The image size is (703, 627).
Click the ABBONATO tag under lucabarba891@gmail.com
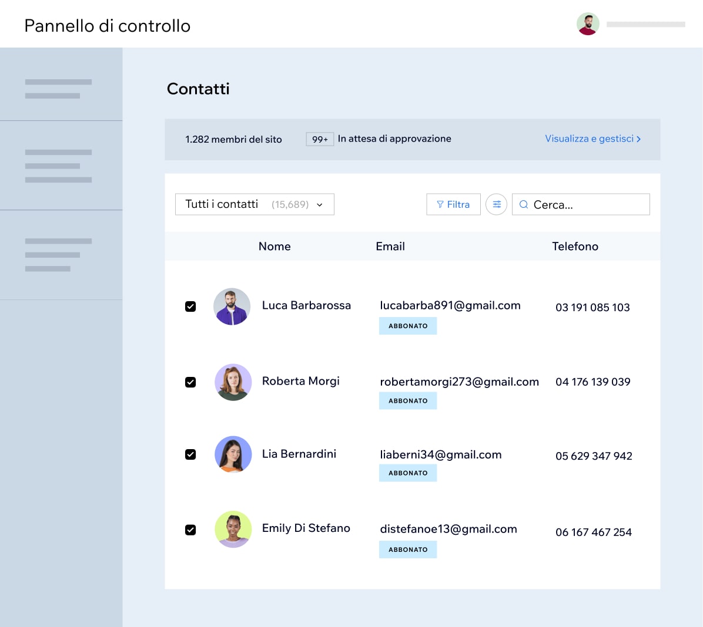[x=408, y=326]
